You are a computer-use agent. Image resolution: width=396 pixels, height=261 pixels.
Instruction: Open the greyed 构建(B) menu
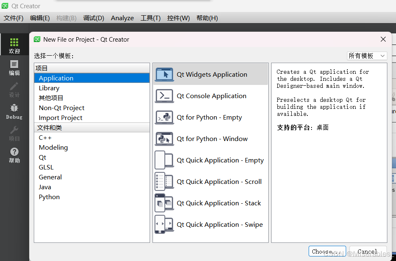[66, 18]
